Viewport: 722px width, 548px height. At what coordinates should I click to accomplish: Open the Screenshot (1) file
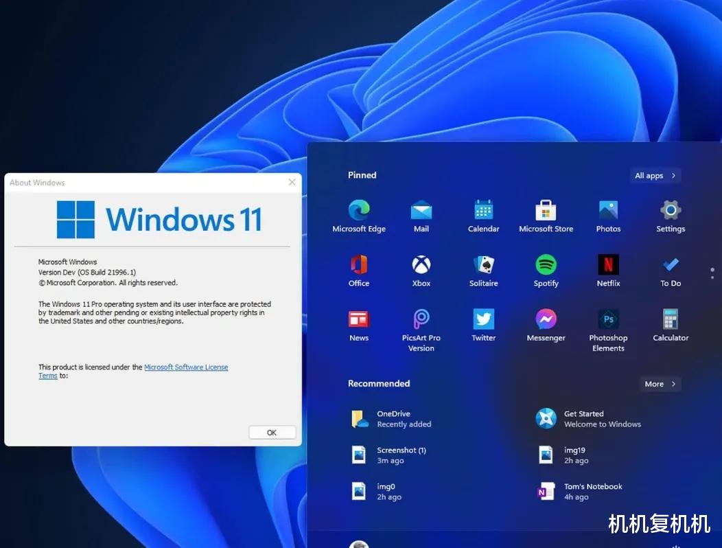389,455
